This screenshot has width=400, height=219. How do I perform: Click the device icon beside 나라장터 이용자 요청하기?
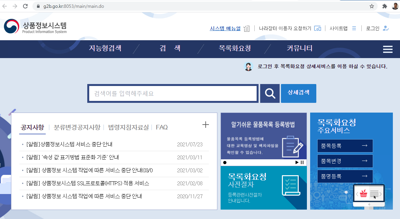click(x=318, y=29)
